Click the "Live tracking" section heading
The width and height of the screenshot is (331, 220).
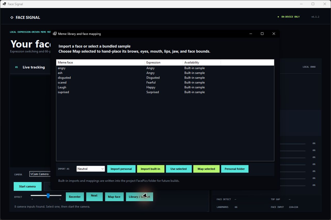pyautogui.click(x=34, y=67)
